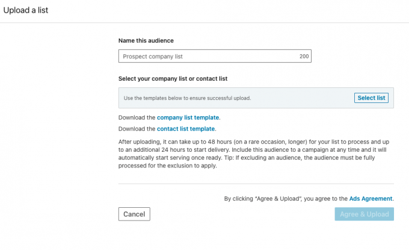Click the Upload a list heading
The image size is (409, 250).
26,10
